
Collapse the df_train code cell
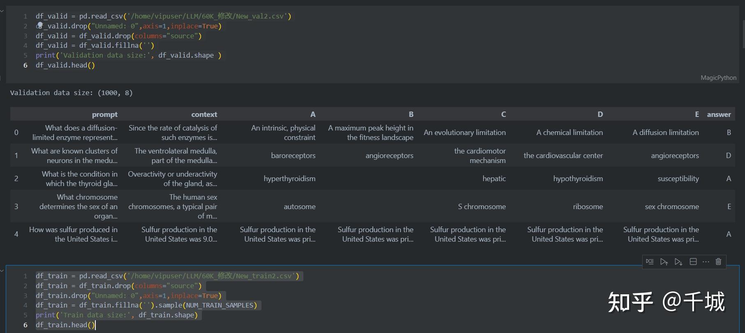pyautogui.click(x=2, y=270)
